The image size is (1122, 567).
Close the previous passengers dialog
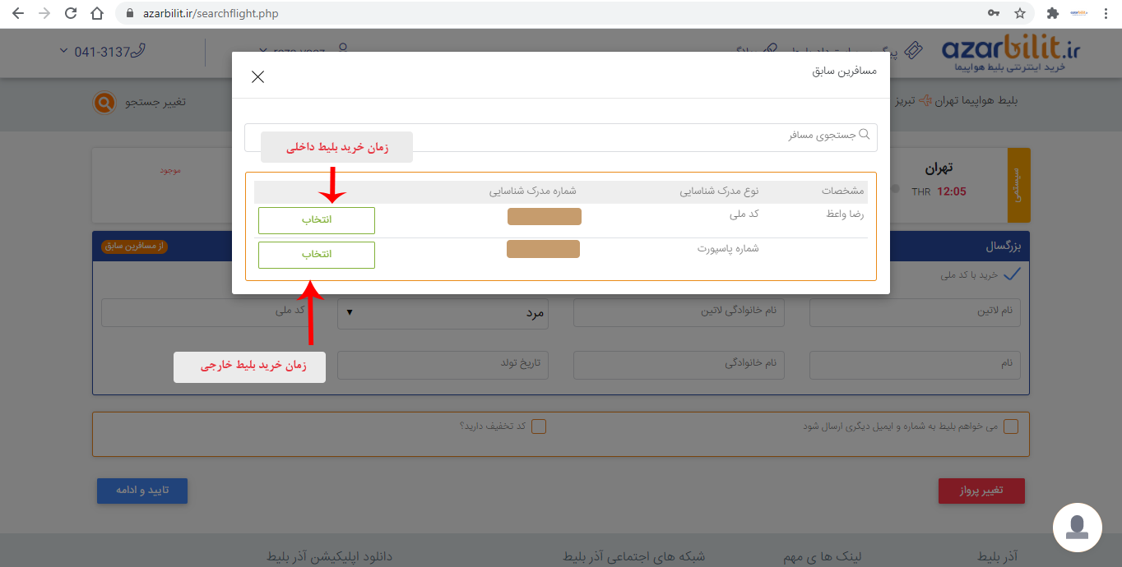(257, 77)
